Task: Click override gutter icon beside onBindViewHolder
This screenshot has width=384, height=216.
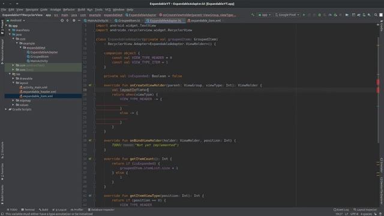Action: point(90,140)
